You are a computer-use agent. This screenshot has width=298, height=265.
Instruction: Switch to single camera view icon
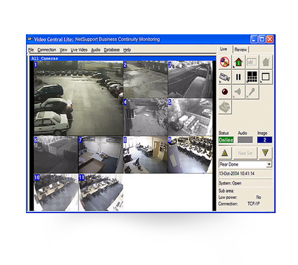pyautogui.click(x=266, y=77)
